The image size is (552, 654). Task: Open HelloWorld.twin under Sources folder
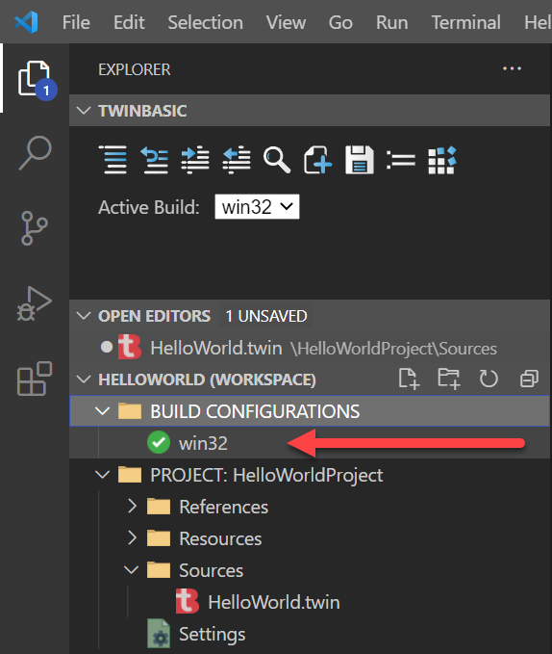[274, 602]
